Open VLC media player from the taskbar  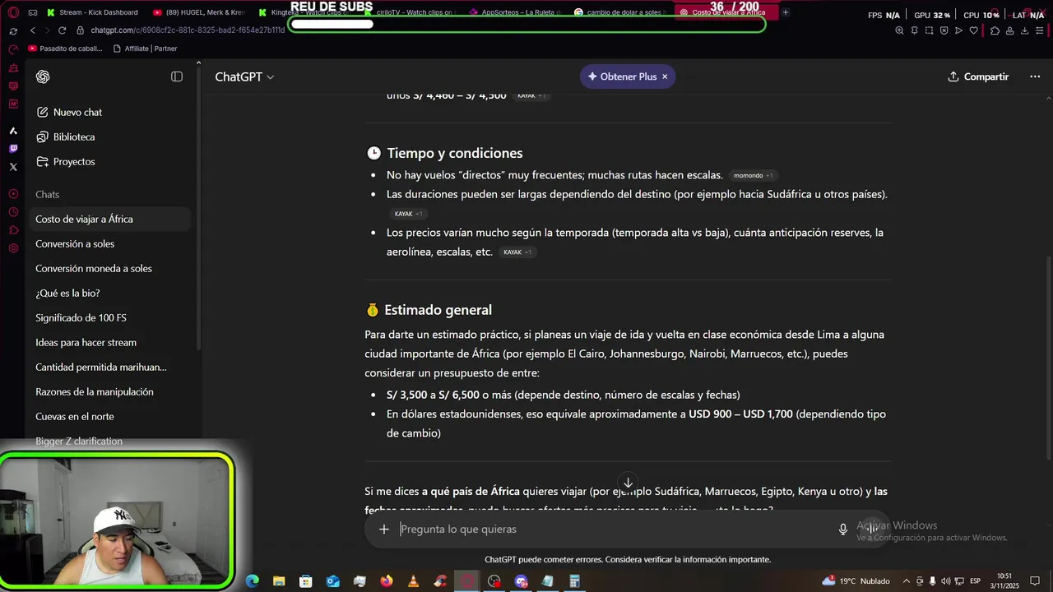(414, 581)
